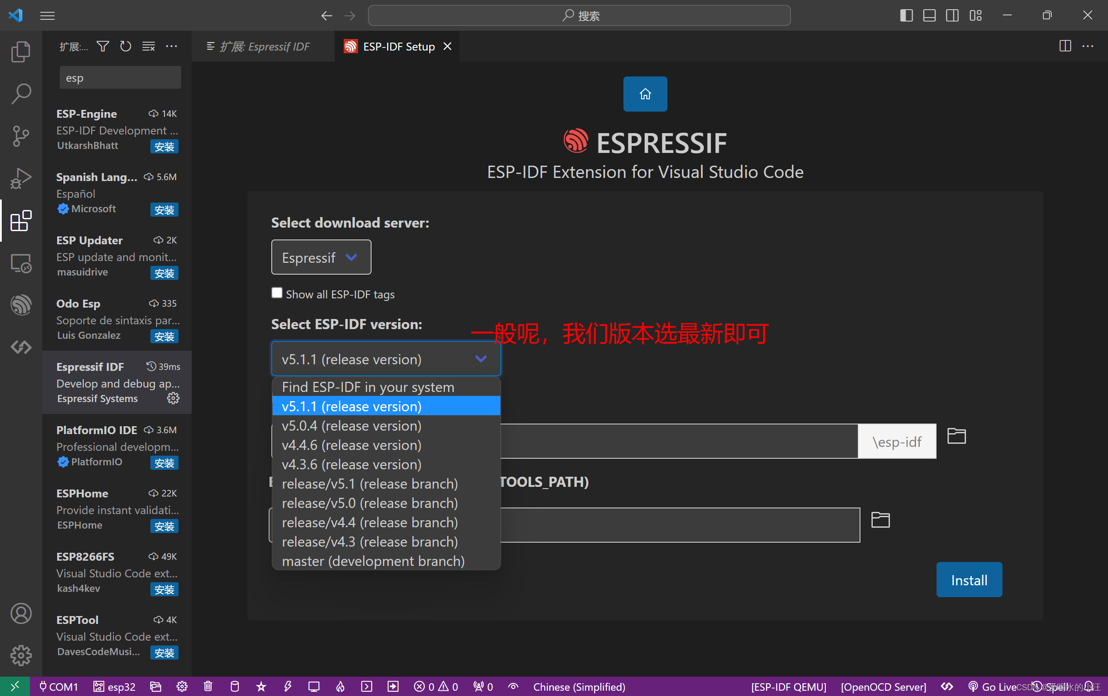Click the Install button
This screenshot has height=696, width=1108.
969,580
